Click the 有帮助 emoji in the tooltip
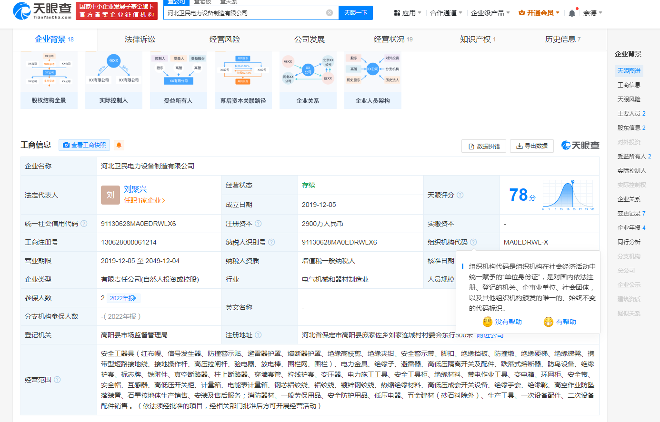Viewport: 660px width, 422px height. click(x=549, y=322)
